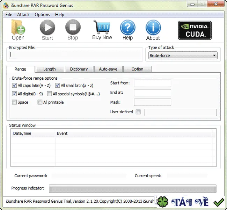Click the version text in status bar

pyautogui.click(x=80, y=201)
